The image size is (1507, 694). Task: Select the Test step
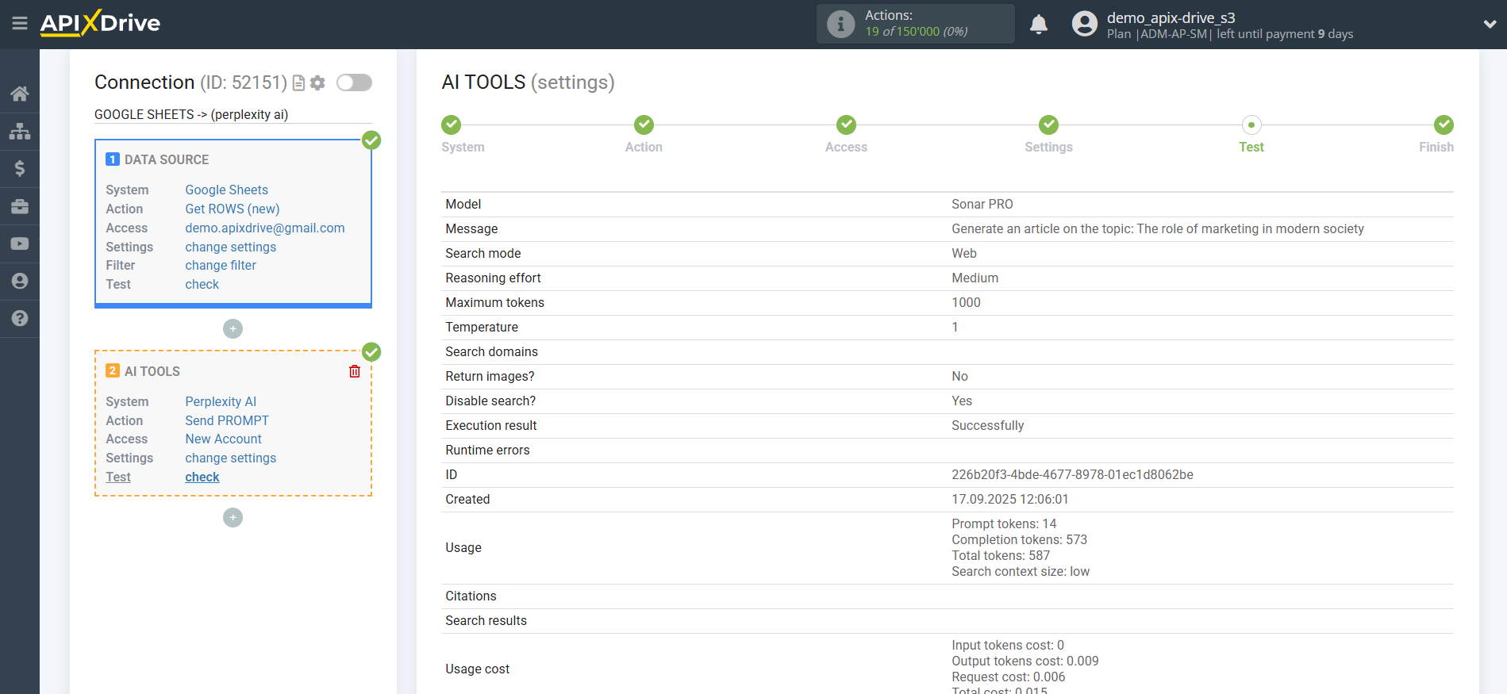tap(1251, 125)
